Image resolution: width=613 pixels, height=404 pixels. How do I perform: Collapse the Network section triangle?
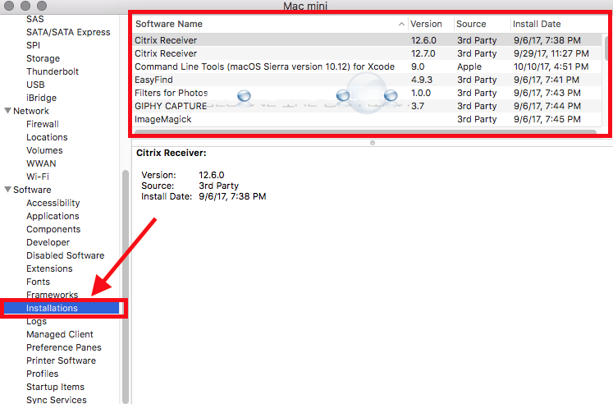tap(7, 111)
